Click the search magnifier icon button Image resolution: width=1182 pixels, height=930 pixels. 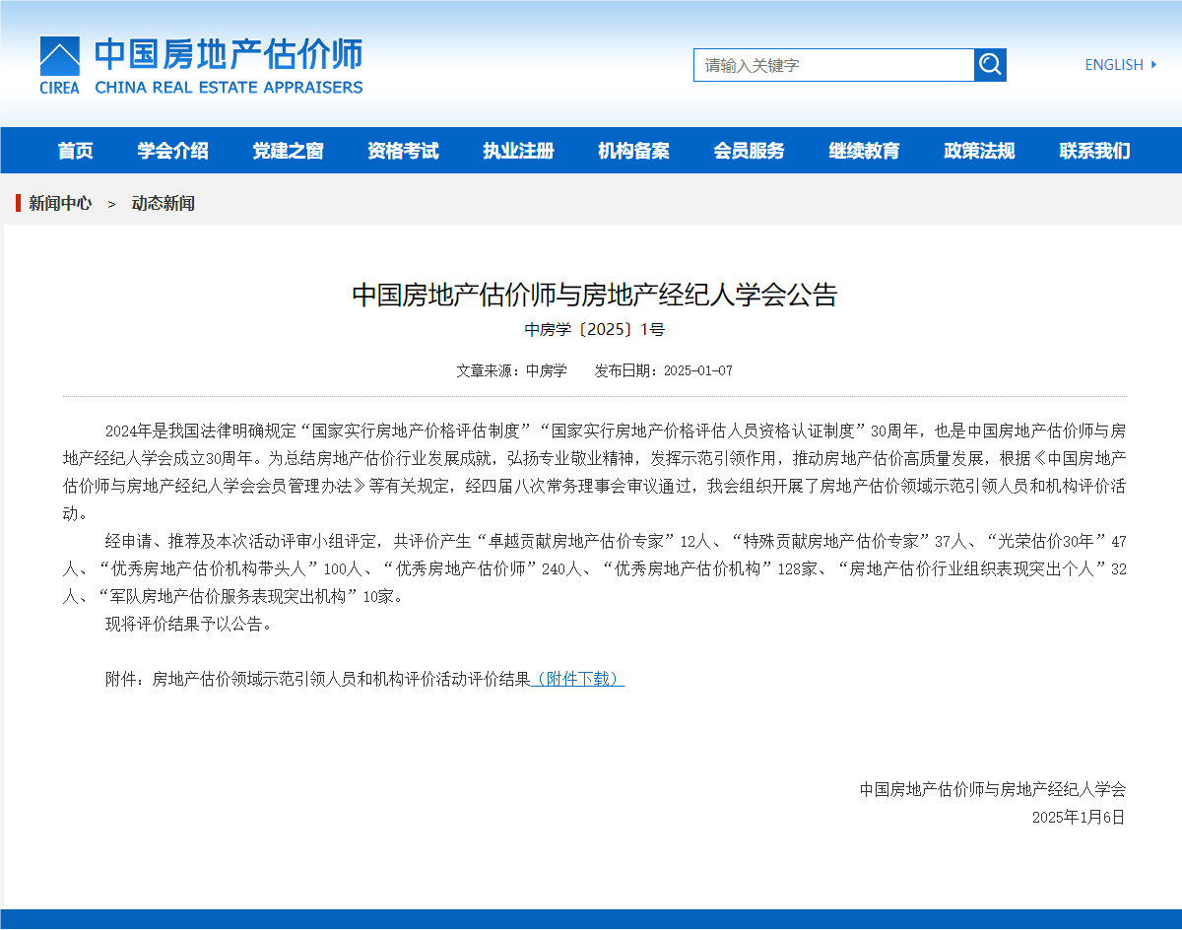990,65
